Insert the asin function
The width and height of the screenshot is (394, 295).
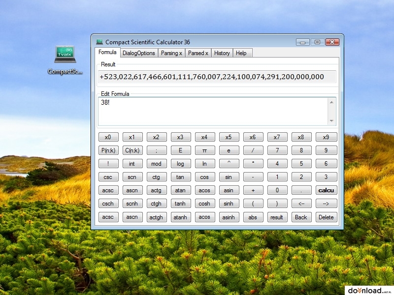[x=229, y=190]
